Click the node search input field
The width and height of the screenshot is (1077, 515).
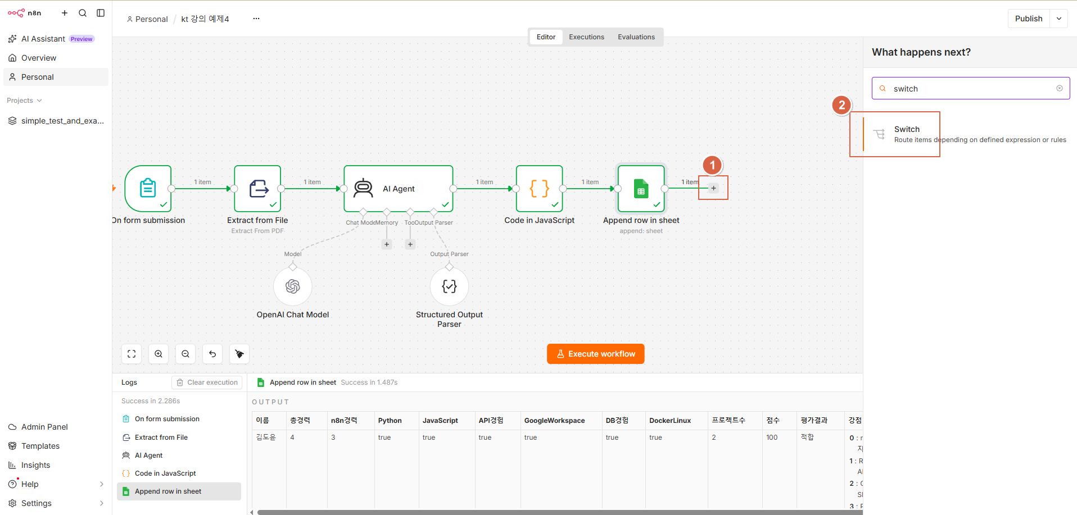971,88
